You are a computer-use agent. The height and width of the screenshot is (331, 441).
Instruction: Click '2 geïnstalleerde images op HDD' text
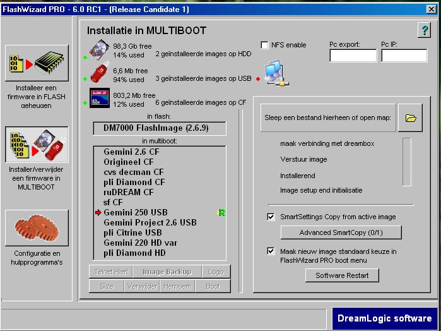click(x=203, y=54)
